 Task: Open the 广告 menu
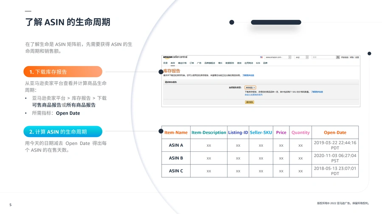(199, 63)
